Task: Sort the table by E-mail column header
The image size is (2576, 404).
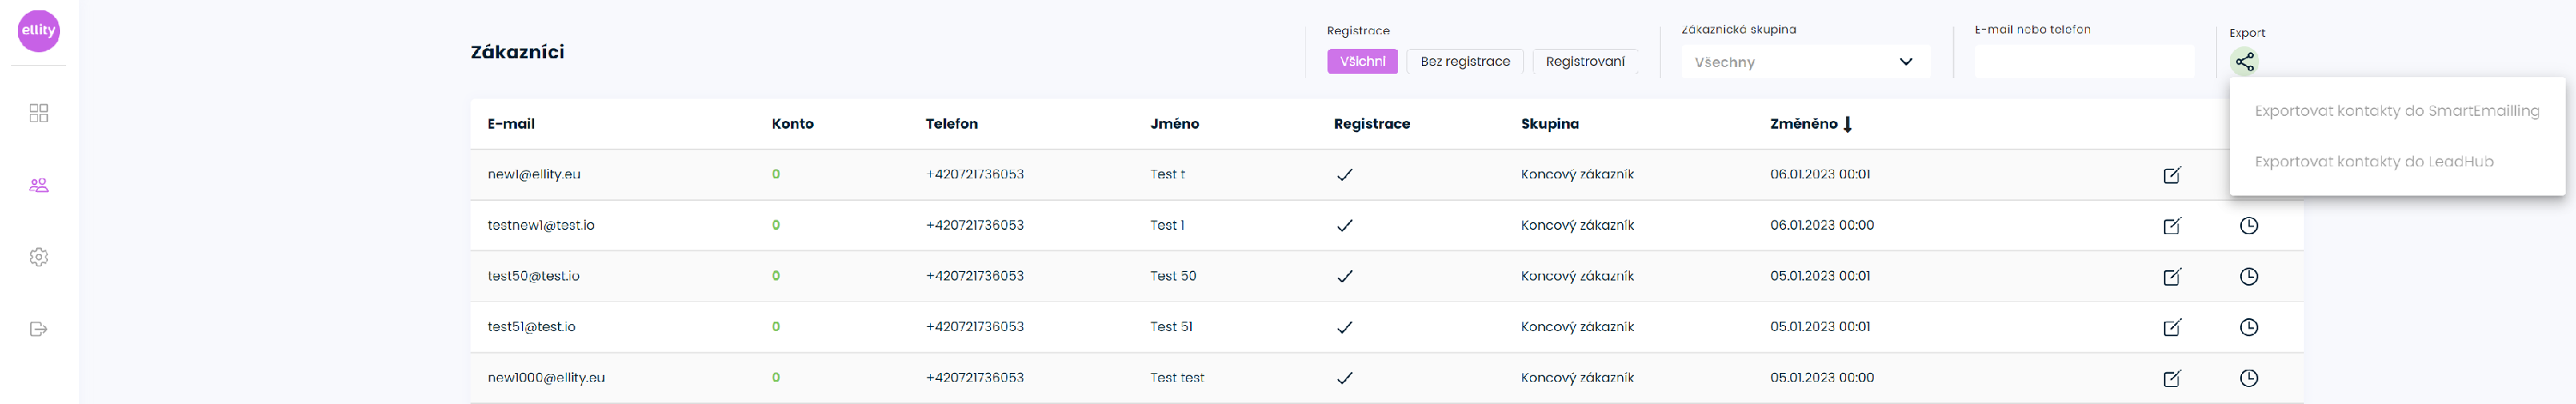Action: pyautogui.click(x=511, y=124)
